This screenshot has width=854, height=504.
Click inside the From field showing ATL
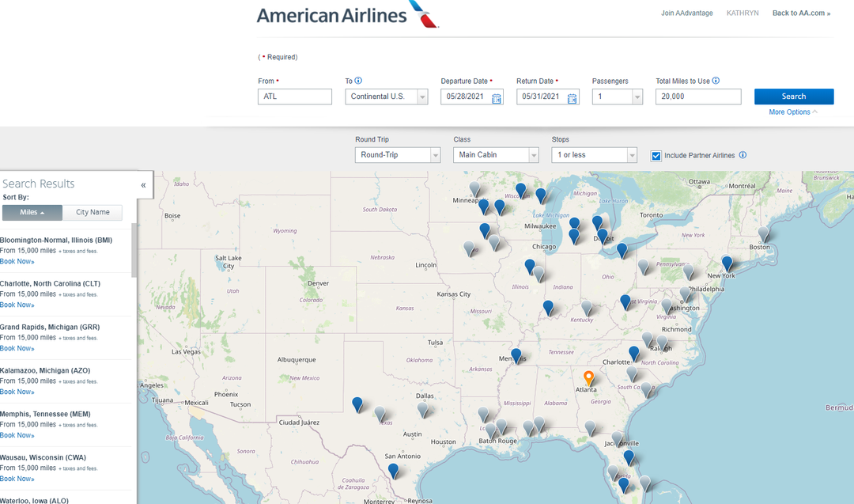point(294,96)
